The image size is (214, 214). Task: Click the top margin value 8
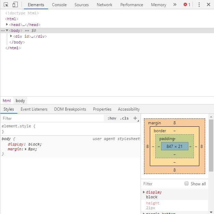(x=174, y=123)
